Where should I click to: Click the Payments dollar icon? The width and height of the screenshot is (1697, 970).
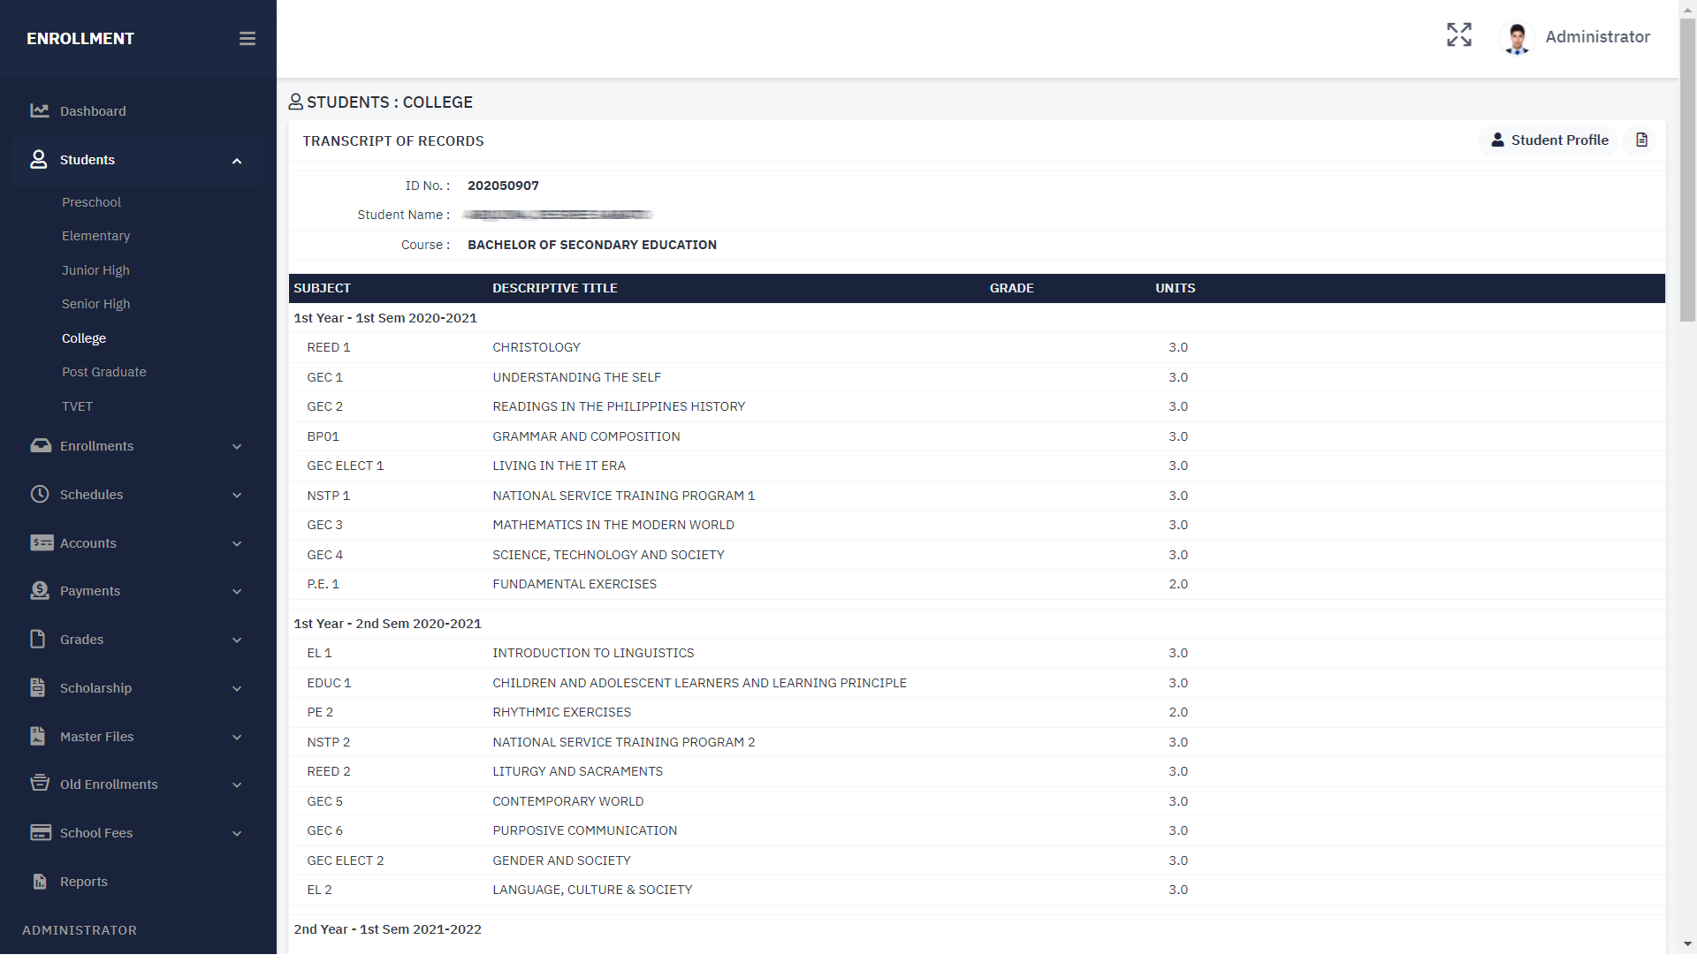pyautogui.click(x=40, y=591)
